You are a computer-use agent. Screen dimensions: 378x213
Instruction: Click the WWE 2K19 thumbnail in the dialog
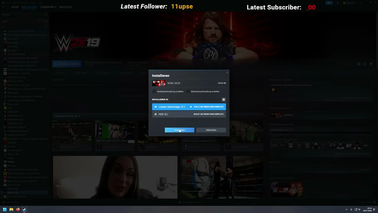(x=159, y=83)
